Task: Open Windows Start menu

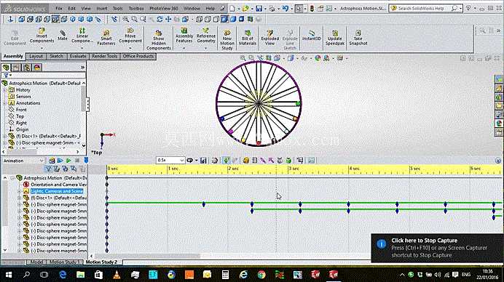Action: 9,274
